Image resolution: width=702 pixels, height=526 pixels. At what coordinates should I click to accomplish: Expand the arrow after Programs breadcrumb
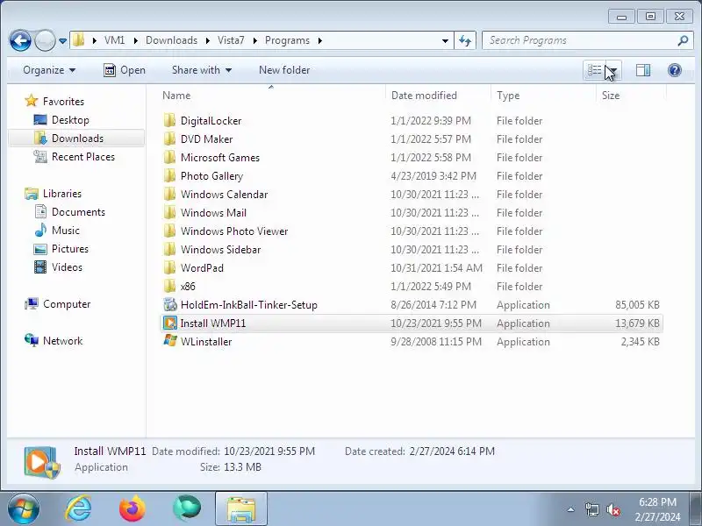[320, 40]
